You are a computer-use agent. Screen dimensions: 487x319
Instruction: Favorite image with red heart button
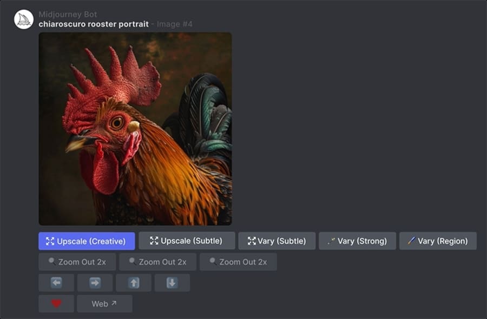pos(56,303)
